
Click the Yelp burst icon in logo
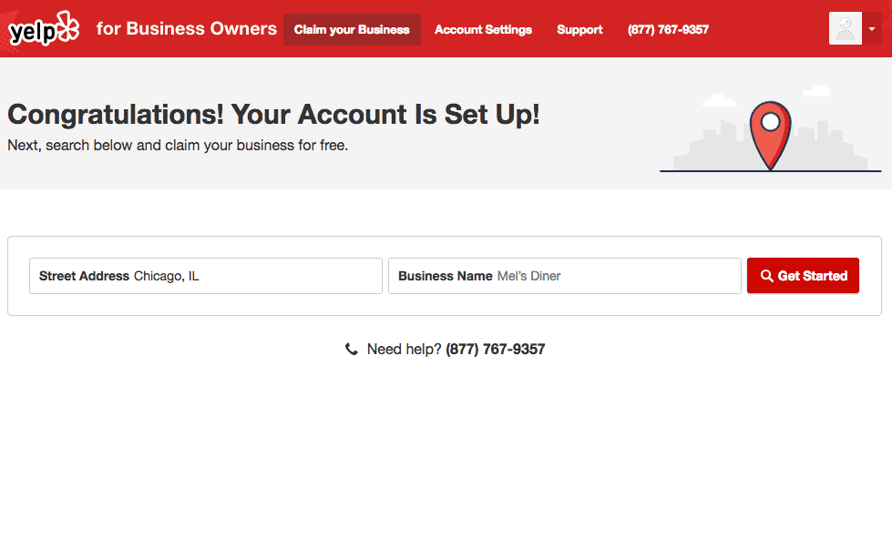pos(67,26)
